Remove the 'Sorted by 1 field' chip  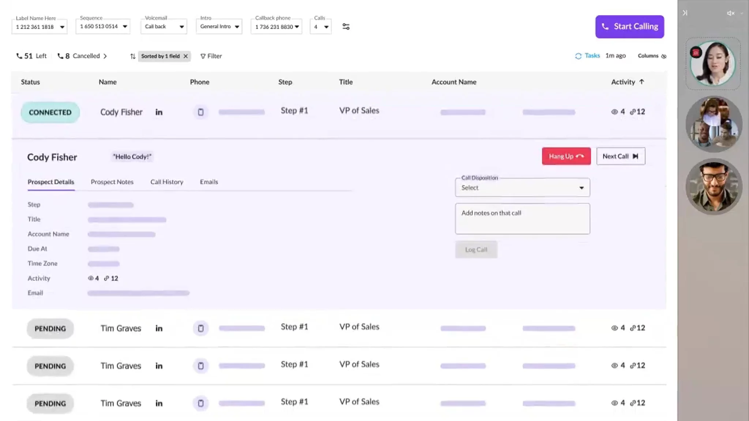(x=186, y=56)
